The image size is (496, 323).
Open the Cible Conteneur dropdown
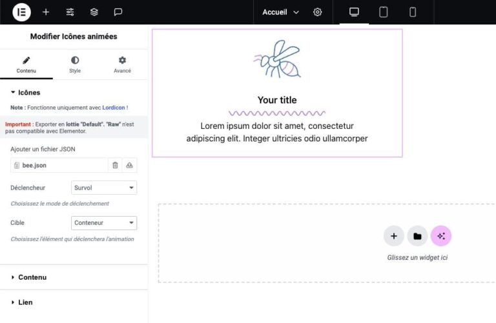pyautogui.click(x=104, y=222)
